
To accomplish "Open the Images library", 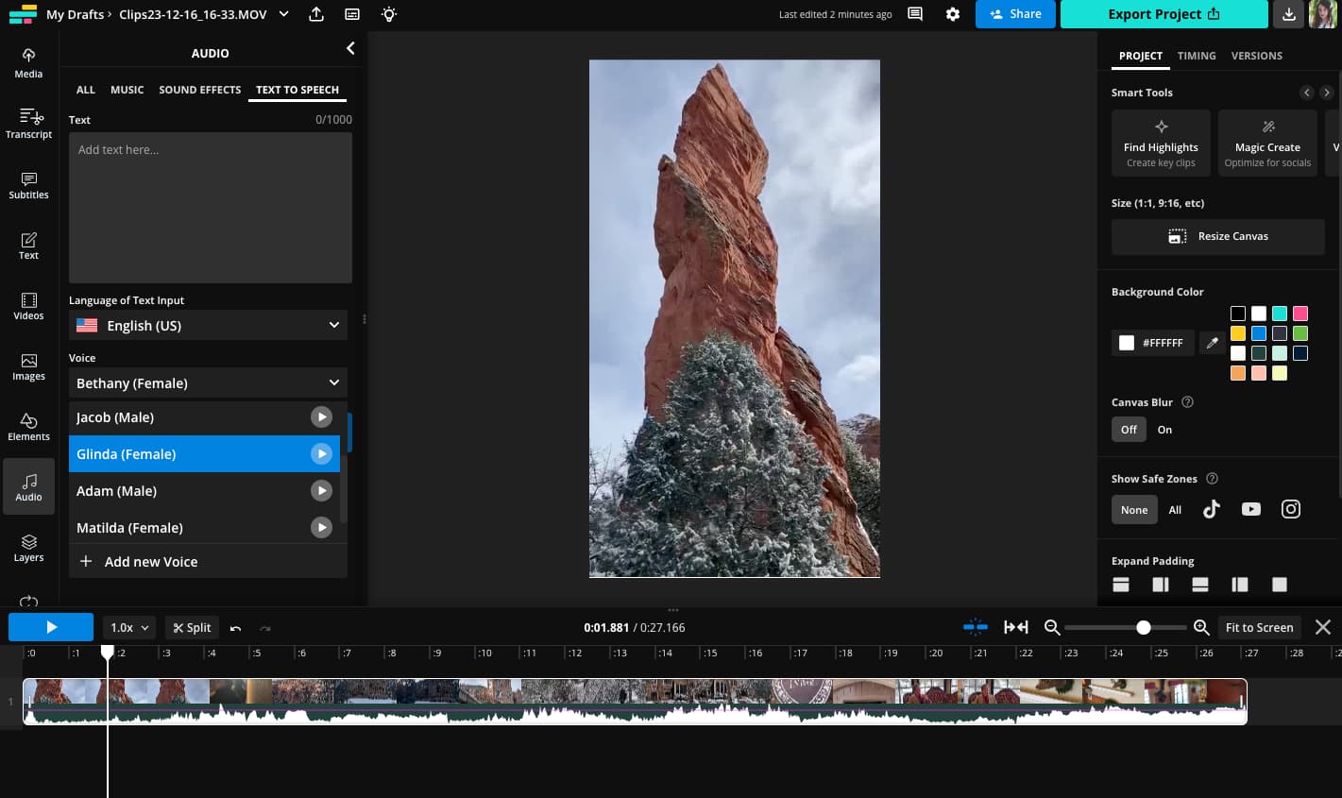I will (x=28, y=365).
